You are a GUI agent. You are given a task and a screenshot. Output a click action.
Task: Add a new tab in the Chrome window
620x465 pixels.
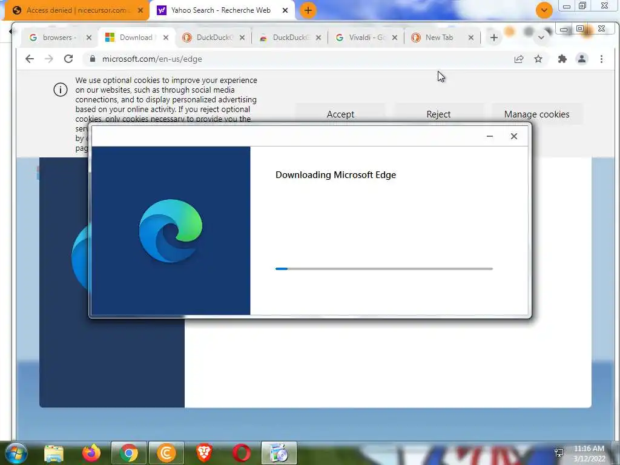(494, 38)
